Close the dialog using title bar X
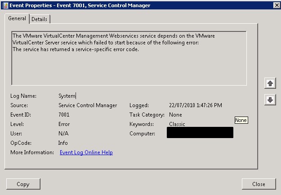 (x=276, y=5)
